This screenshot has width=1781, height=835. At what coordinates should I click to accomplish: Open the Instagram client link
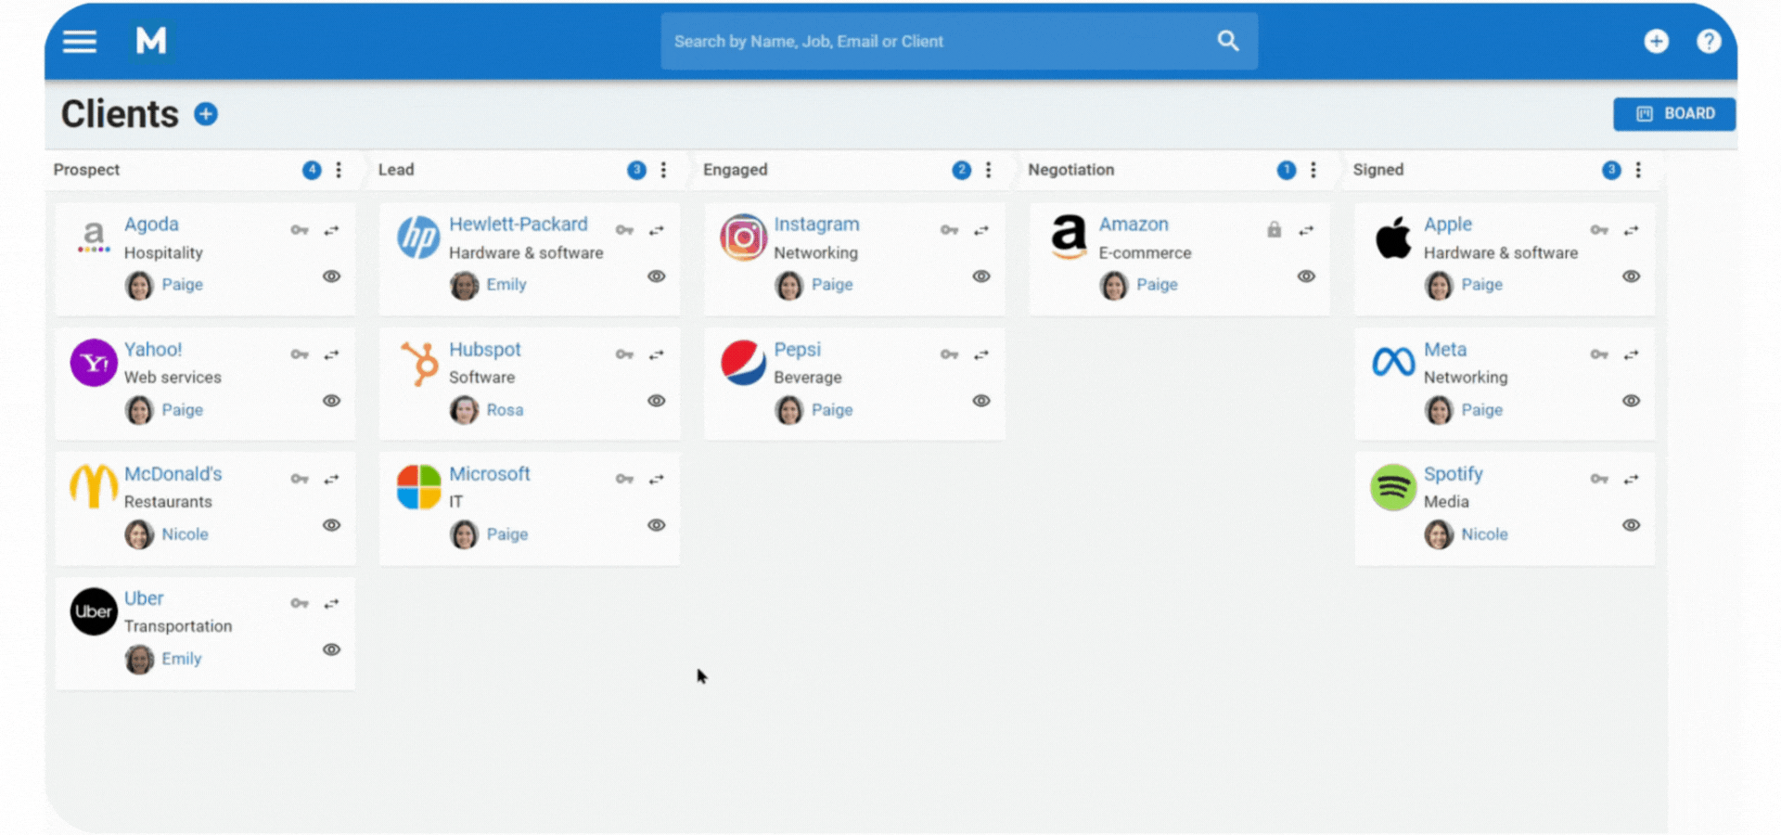point(816,225)
